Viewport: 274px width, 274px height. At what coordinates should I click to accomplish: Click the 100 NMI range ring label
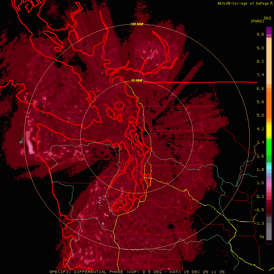tap(137, 24)
